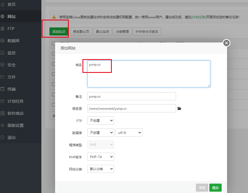Click the 域名 textarea resize handle
248x193 pixels.
(209, 86)
